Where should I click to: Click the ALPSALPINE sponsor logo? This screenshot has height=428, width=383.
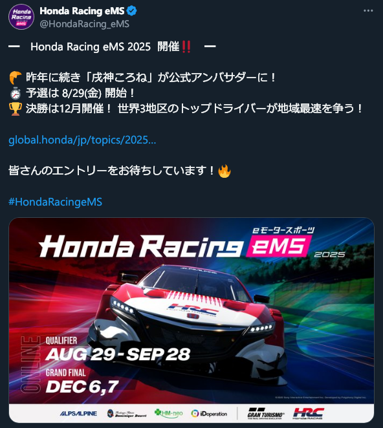pos(78,414)
